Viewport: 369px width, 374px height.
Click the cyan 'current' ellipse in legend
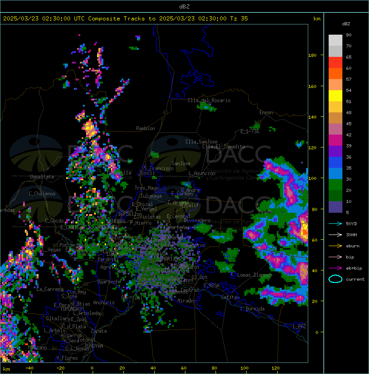(335, 279)
